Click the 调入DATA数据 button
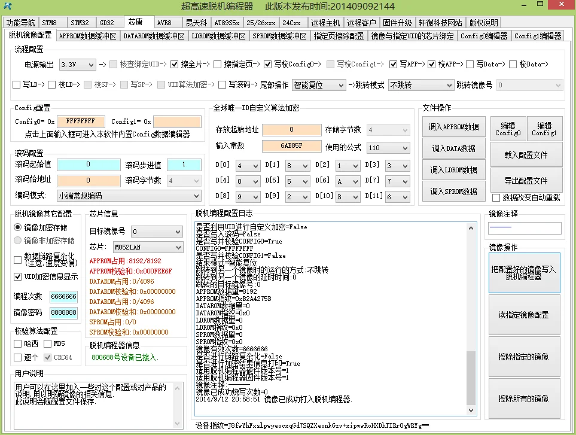 453,148
